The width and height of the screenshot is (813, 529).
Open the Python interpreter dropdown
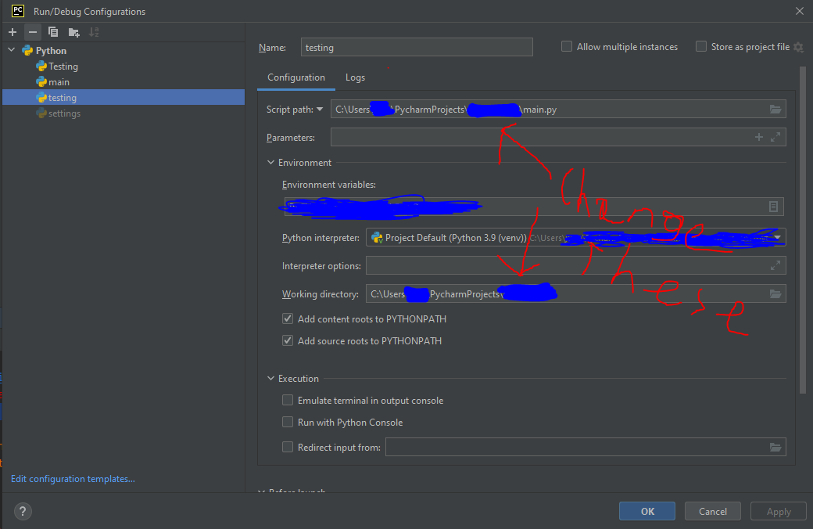[777, 238]
